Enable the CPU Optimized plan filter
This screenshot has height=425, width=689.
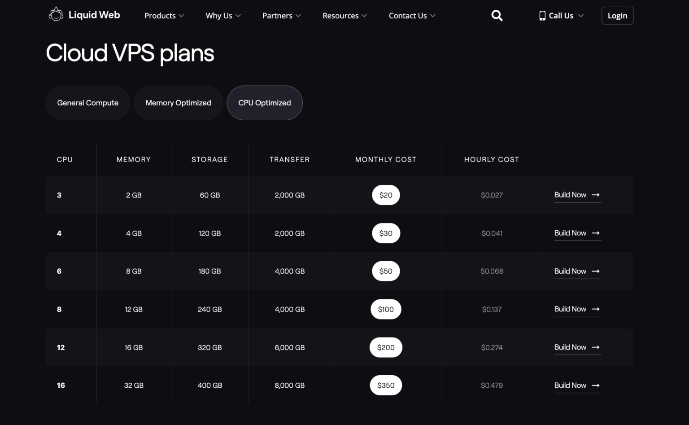(x=265, y=103)
